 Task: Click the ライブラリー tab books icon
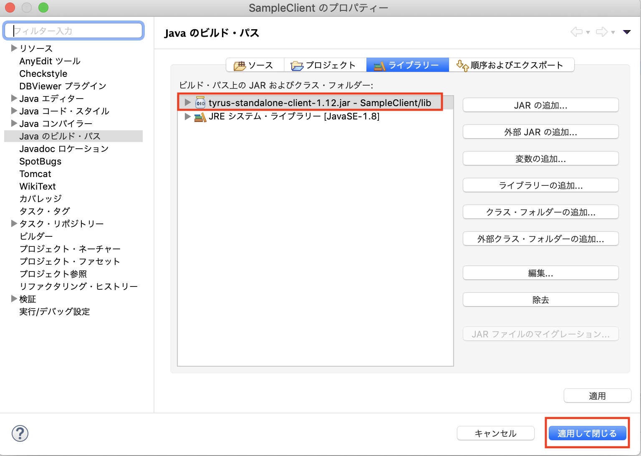point(380,66)
